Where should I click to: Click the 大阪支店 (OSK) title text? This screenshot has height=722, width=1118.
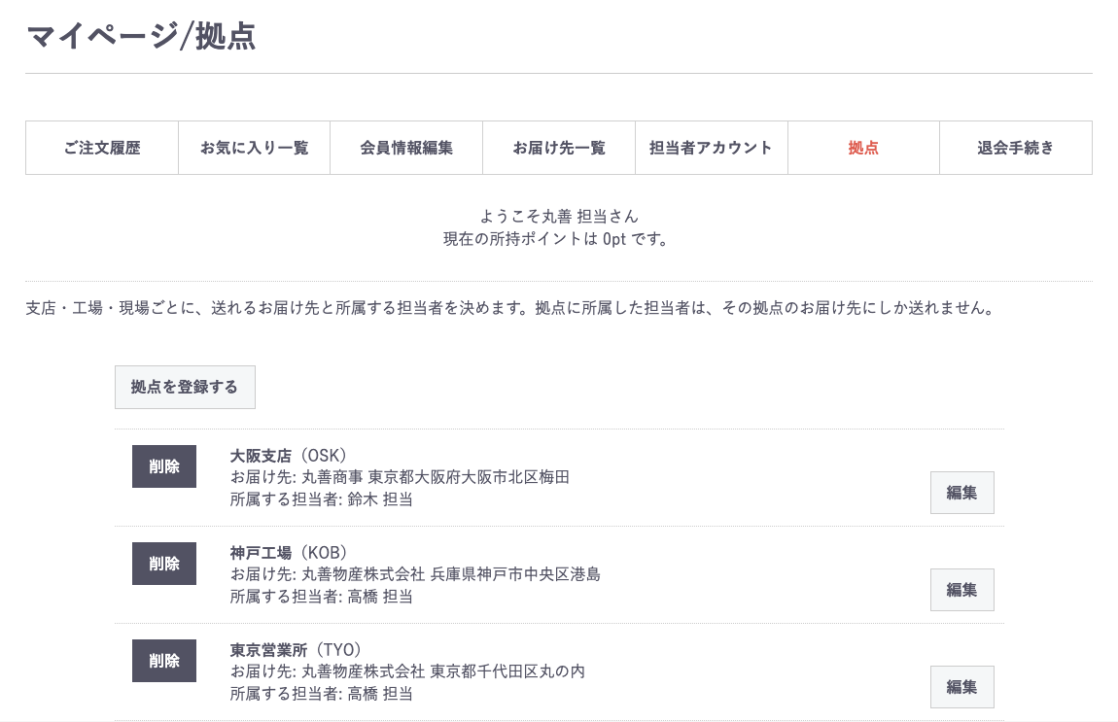(288, 456)
